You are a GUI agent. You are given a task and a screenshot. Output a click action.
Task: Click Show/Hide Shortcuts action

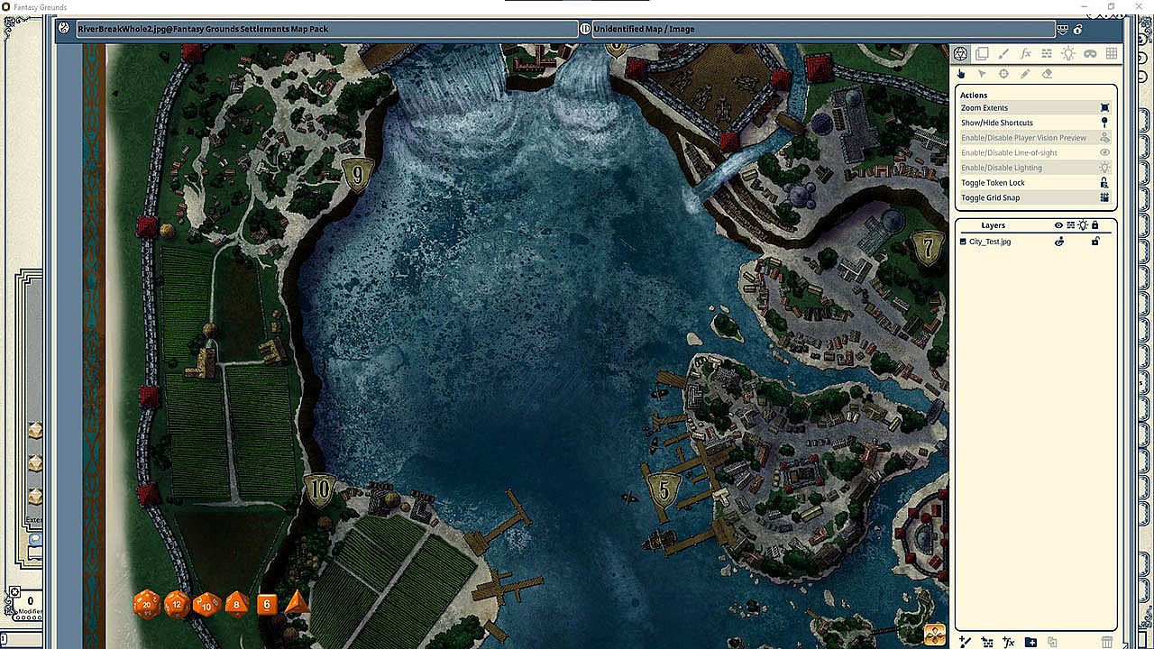point(1035,123)
